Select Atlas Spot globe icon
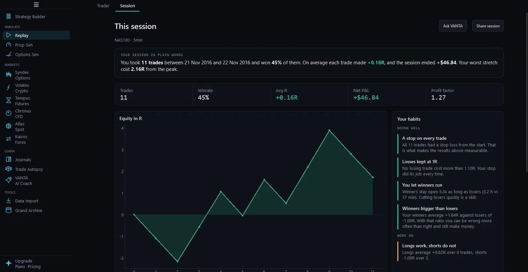The image size is (528, 272). click(x=9, y=126)
